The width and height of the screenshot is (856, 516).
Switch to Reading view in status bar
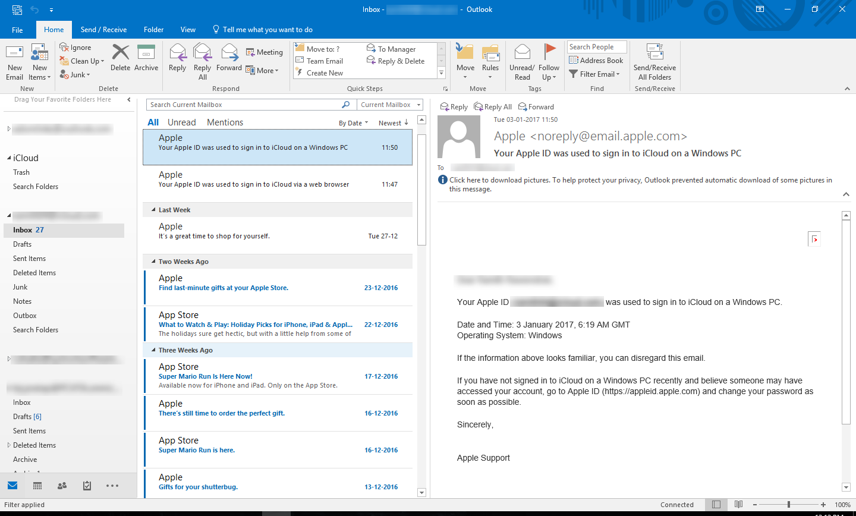pos(738,505)
